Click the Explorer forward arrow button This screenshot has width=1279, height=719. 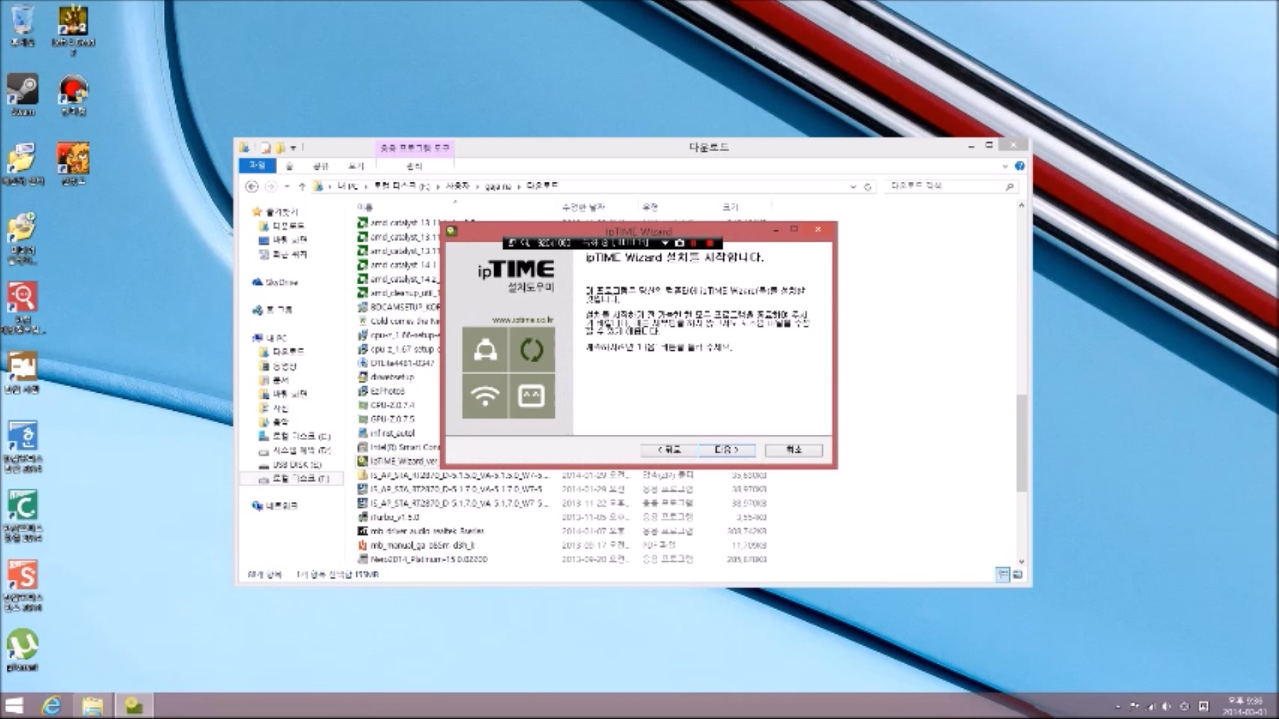(x=270, y=186)
